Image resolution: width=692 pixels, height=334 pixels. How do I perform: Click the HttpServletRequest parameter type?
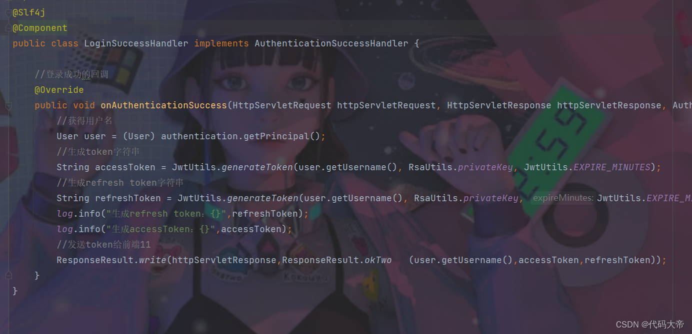coord(282,105)
